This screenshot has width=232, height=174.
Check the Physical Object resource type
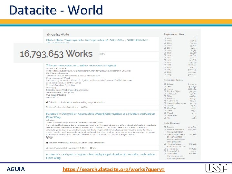click(x=165, y=91)
